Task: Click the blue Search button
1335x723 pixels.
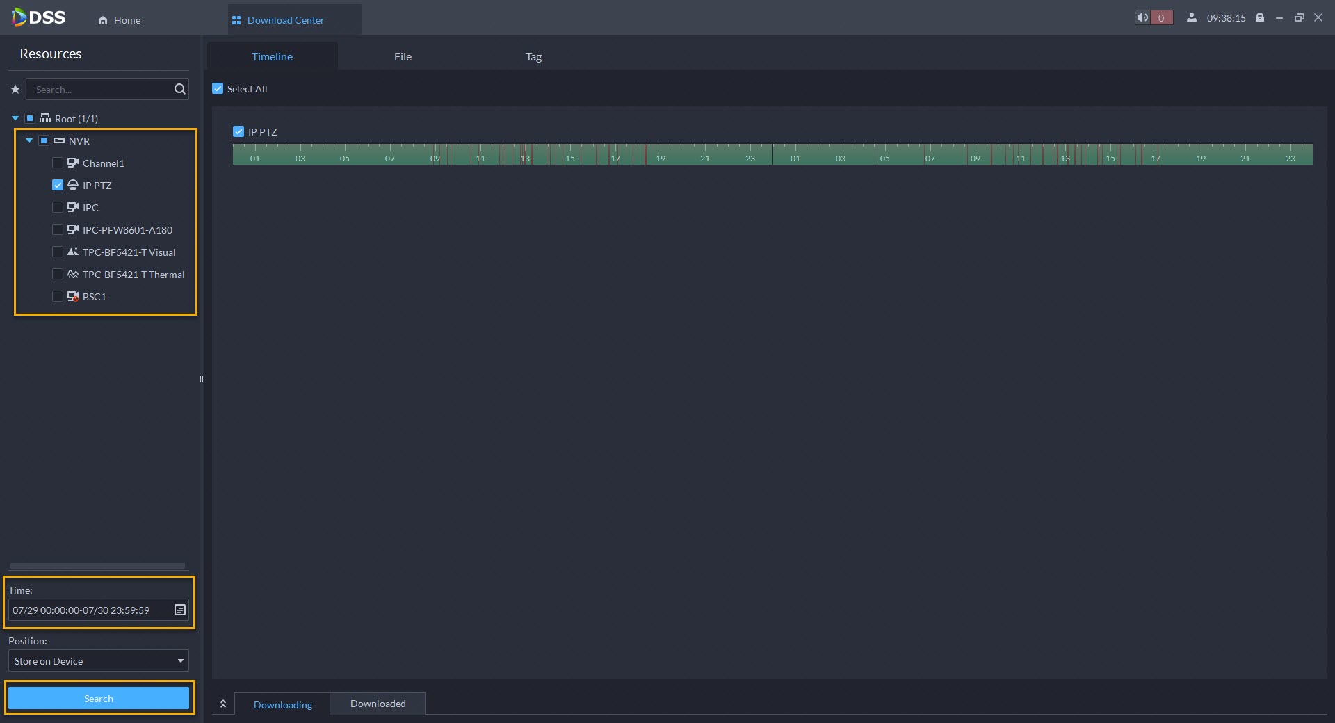Action: click(x=99, y=698)
